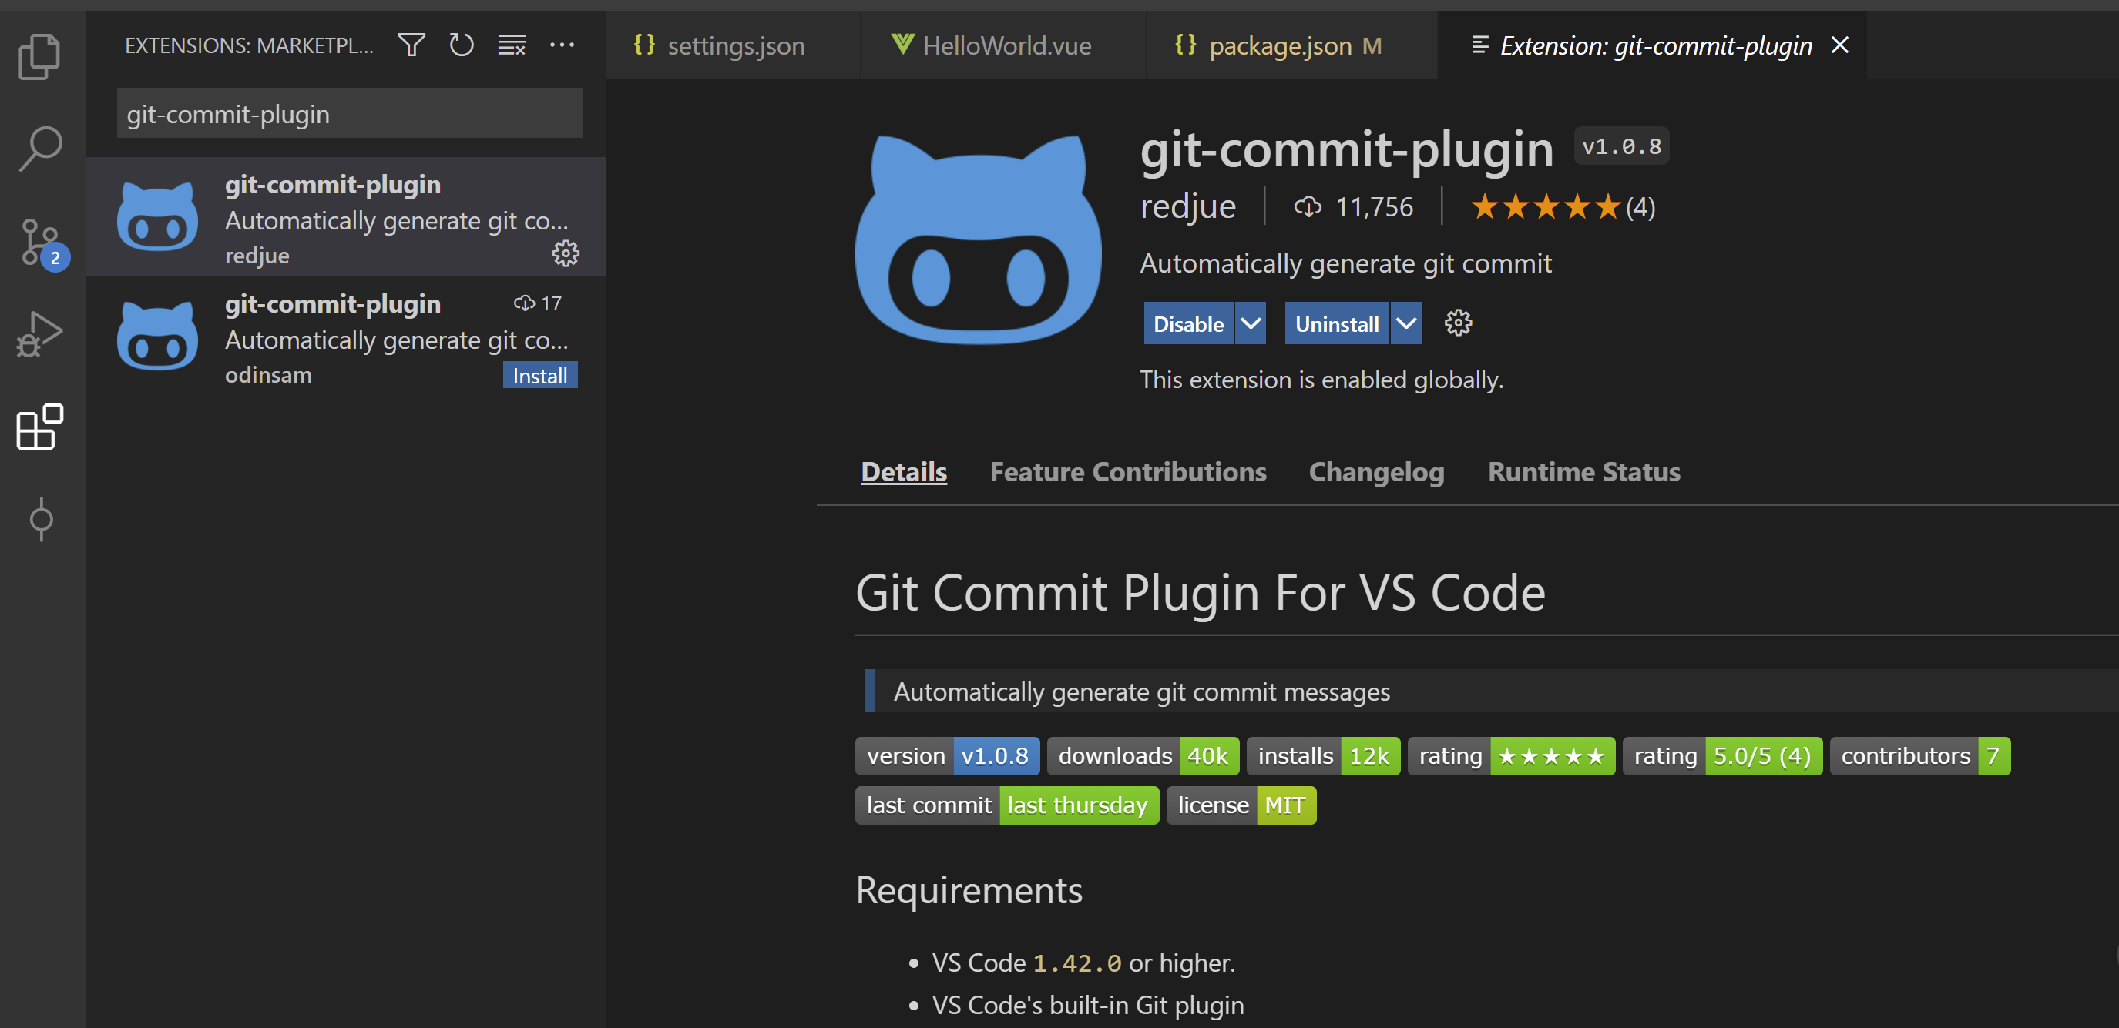Screen dimensions: 2119x1028
Task: Click the Uninstall button
Action: coord(1337,323)
